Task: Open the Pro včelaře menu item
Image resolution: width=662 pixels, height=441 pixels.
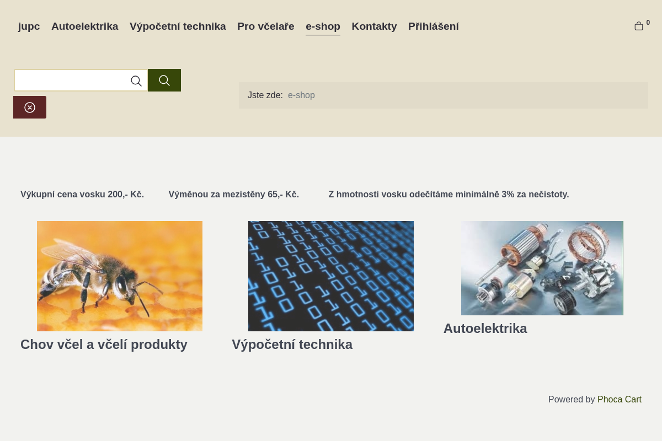Action: coord(265,26)
